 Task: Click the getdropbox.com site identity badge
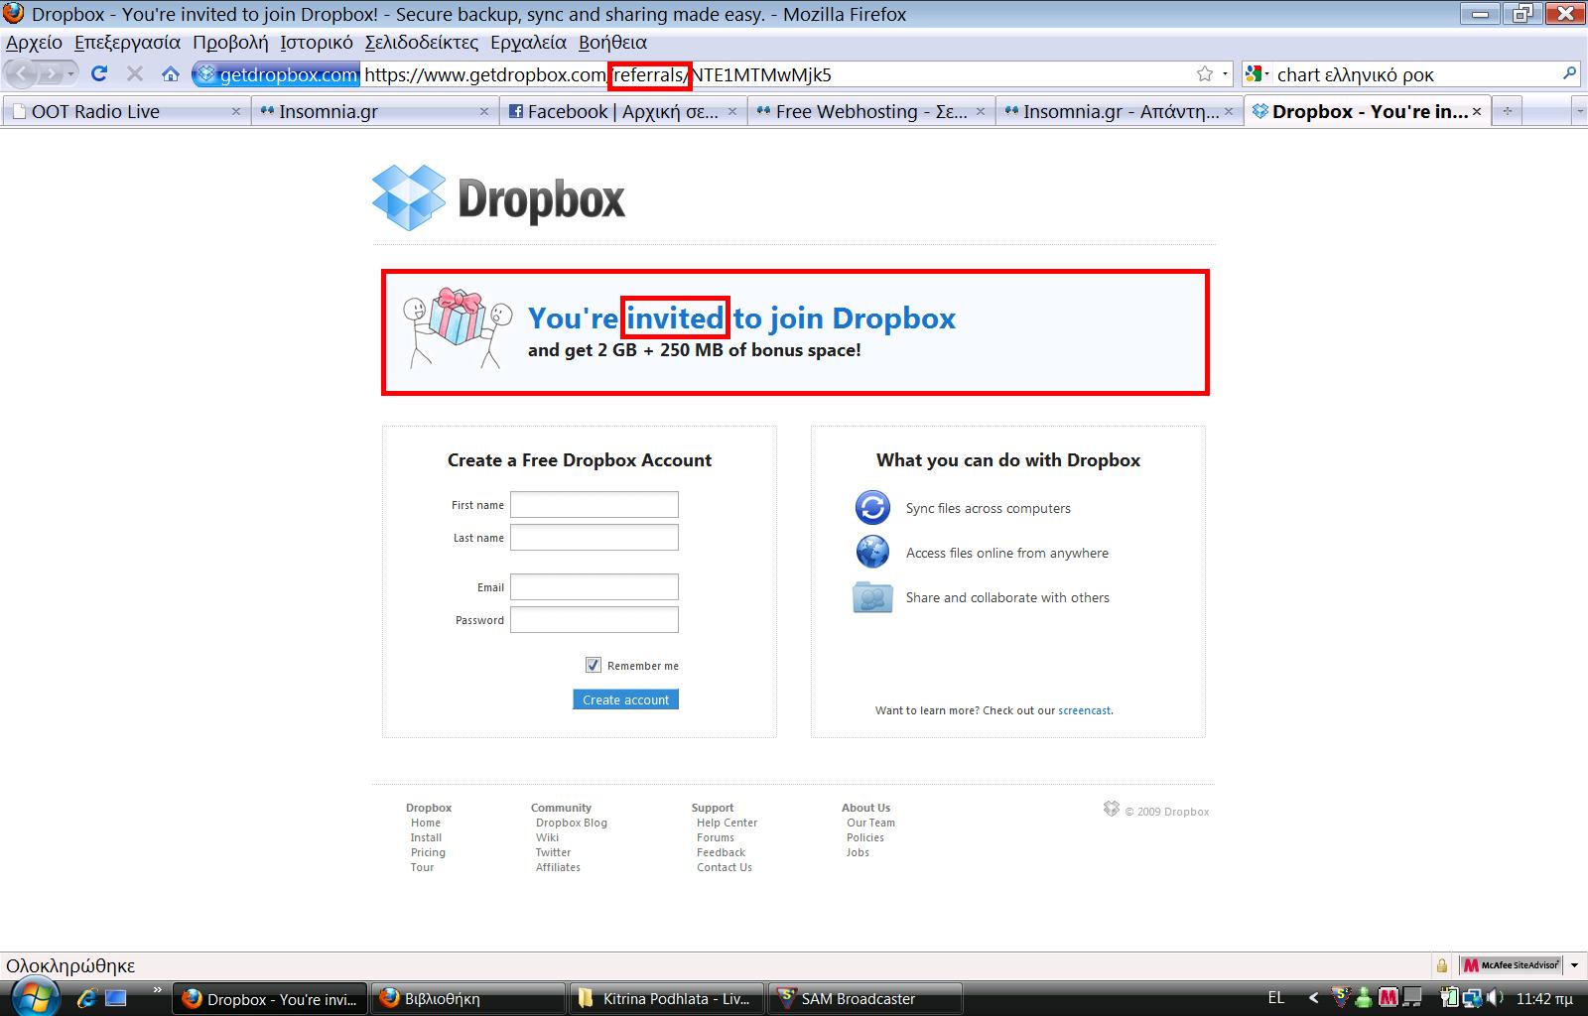[276, 74]
